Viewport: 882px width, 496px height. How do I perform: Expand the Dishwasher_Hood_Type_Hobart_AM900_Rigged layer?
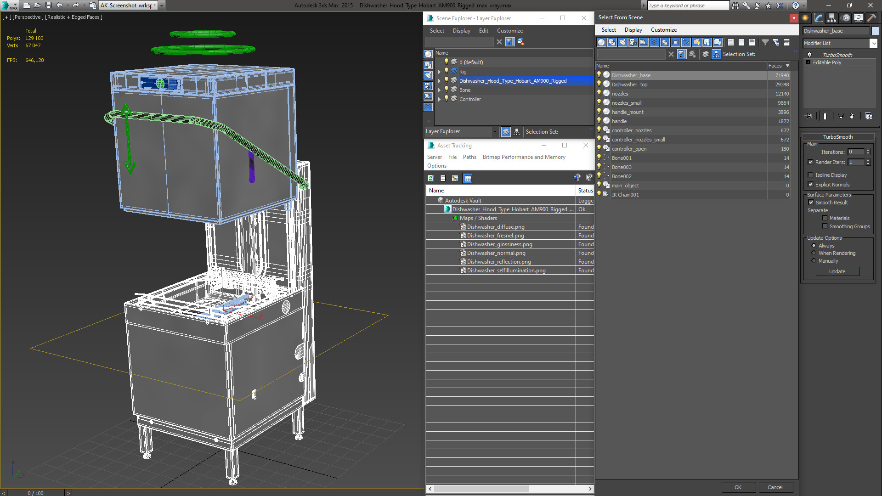pos(439,81)
